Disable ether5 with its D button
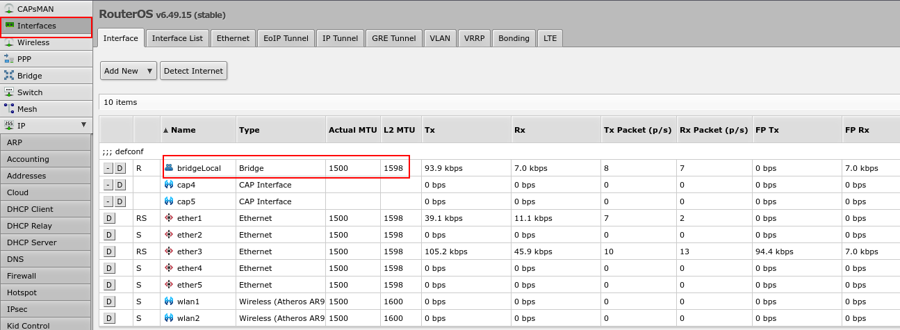The image size is (900, 330). (108, 285)
